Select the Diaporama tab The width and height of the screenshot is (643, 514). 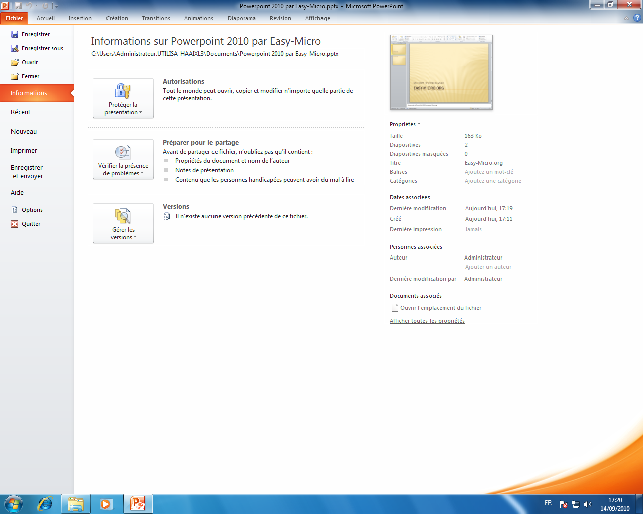pos(242,18)
